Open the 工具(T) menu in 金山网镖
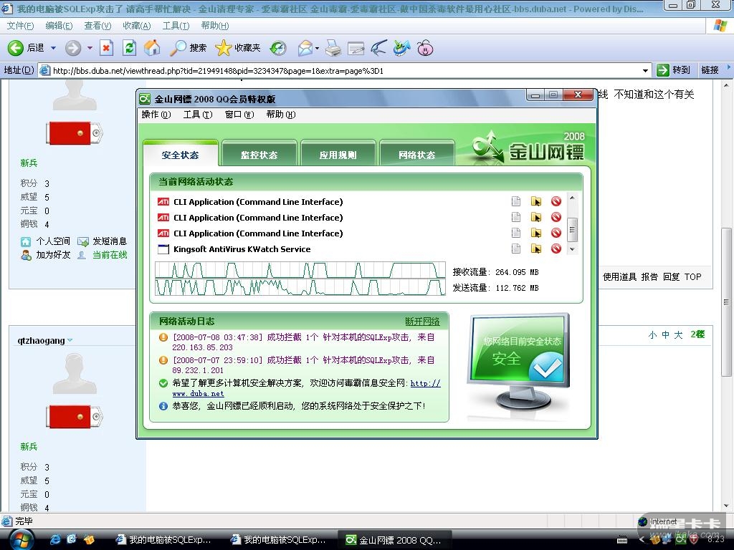 [x=198, y=115]
